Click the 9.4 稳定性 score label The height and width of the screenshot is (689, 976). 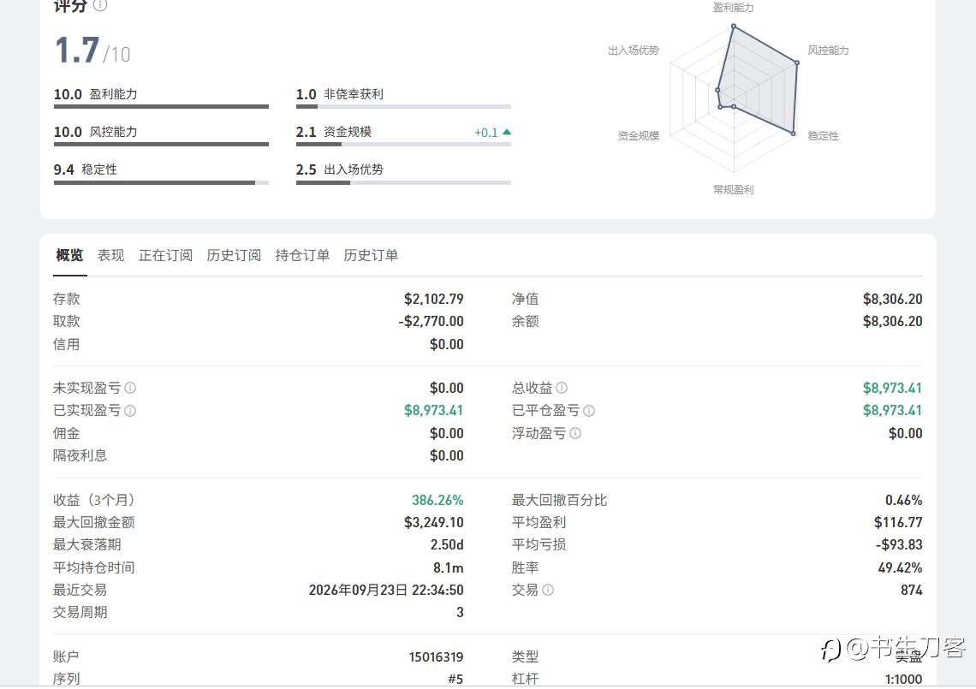(86, 169)
